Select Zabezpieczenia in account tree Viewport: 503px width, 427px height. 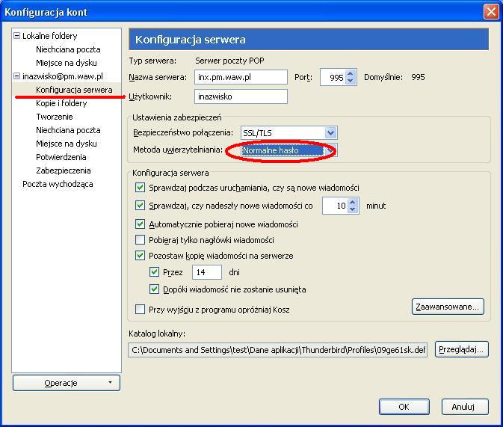pos(64,171)
